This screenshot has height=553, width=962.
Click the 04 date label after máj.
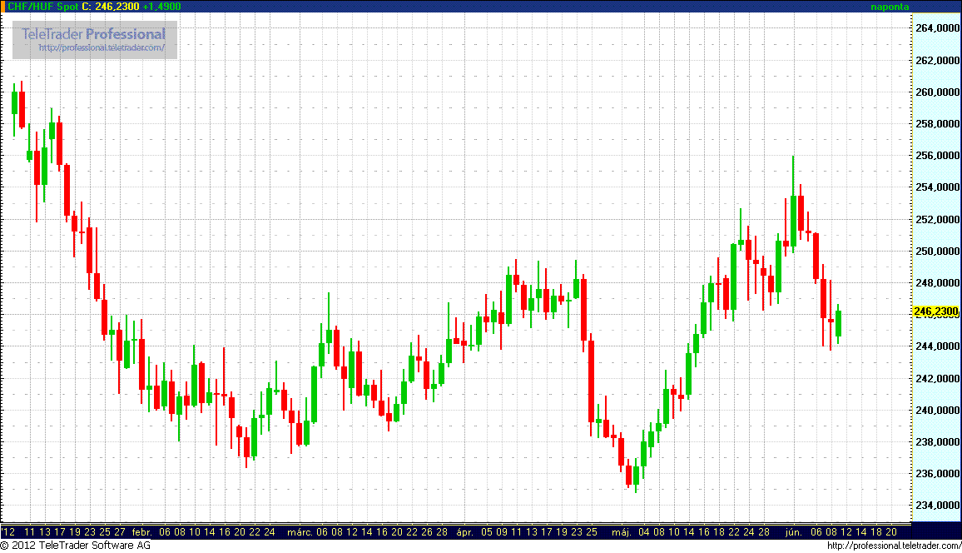pyautogui.click(x=643, y=532)
